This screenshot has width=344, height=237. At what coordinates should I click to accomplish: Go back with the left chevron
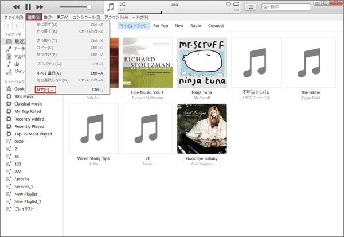pos(9,26)
